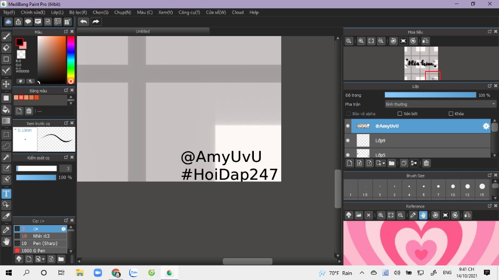Undock the Hoa tiêu navigator panel

[x=489, y=32]
